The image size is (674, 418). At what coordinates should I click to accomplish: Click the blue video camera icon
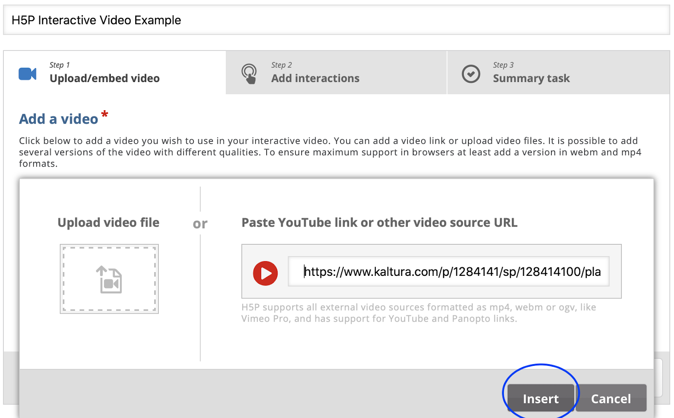point(27,74)
